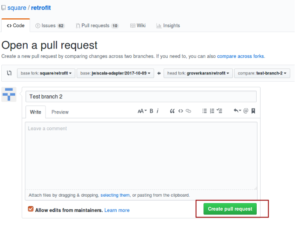This screenshot has height=226, width=295.
Task: Click the pull request title field
Action: coord(141,97)
